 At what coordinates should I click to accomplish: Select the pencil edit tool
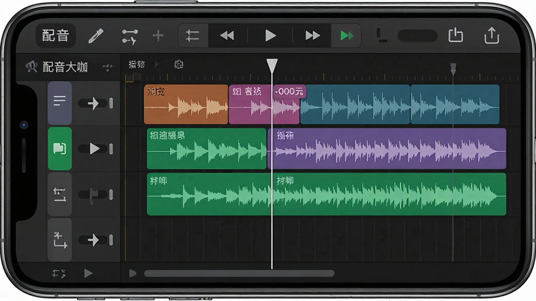click(96, 36)
